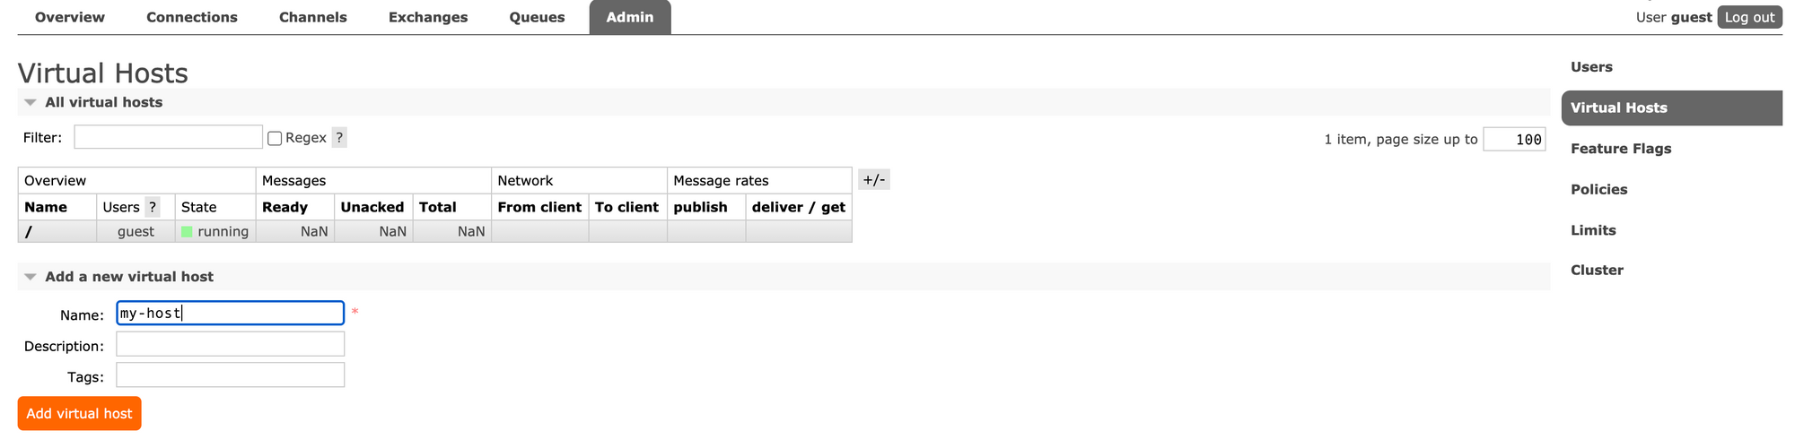This screenshot has height=439, width=1795.
Task: Collapse the All virtual hosts section
Action: pyautogui.click(x=31, y=103)
